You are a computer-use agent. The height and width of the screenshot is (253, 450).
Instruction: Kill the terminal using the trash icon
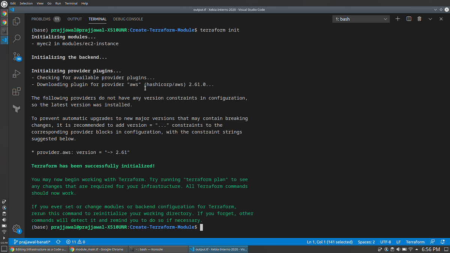click(x=419, y=19)
